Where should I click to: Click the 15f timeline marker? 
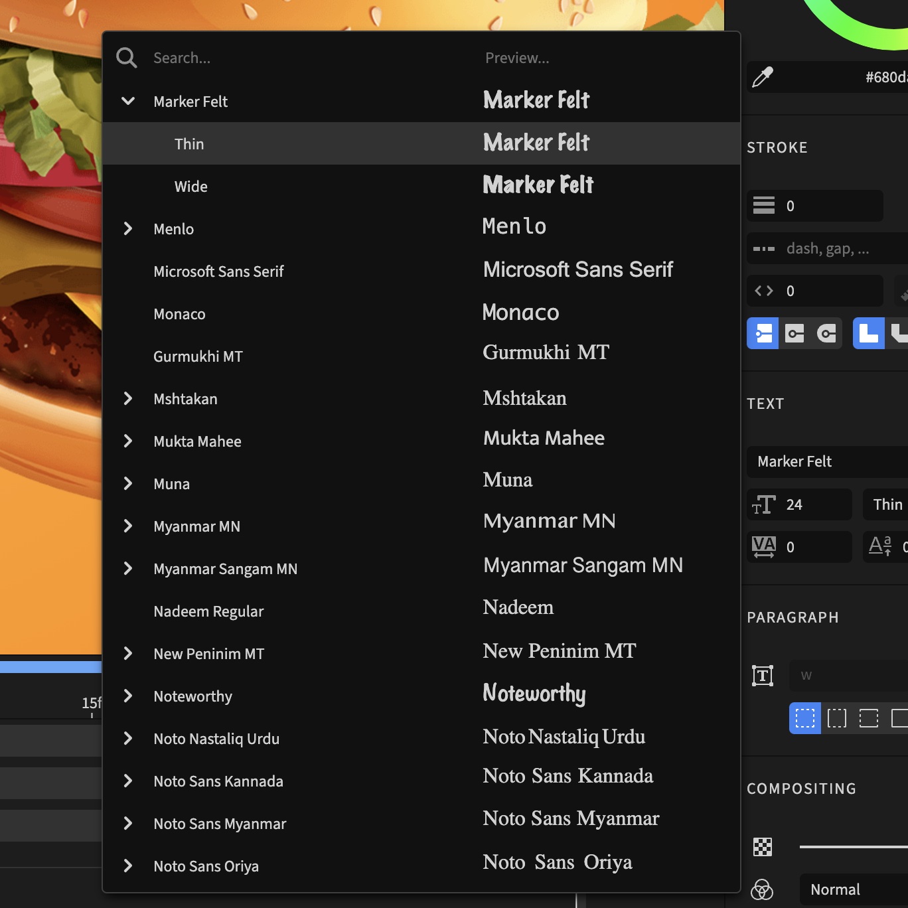click(92, 703)
